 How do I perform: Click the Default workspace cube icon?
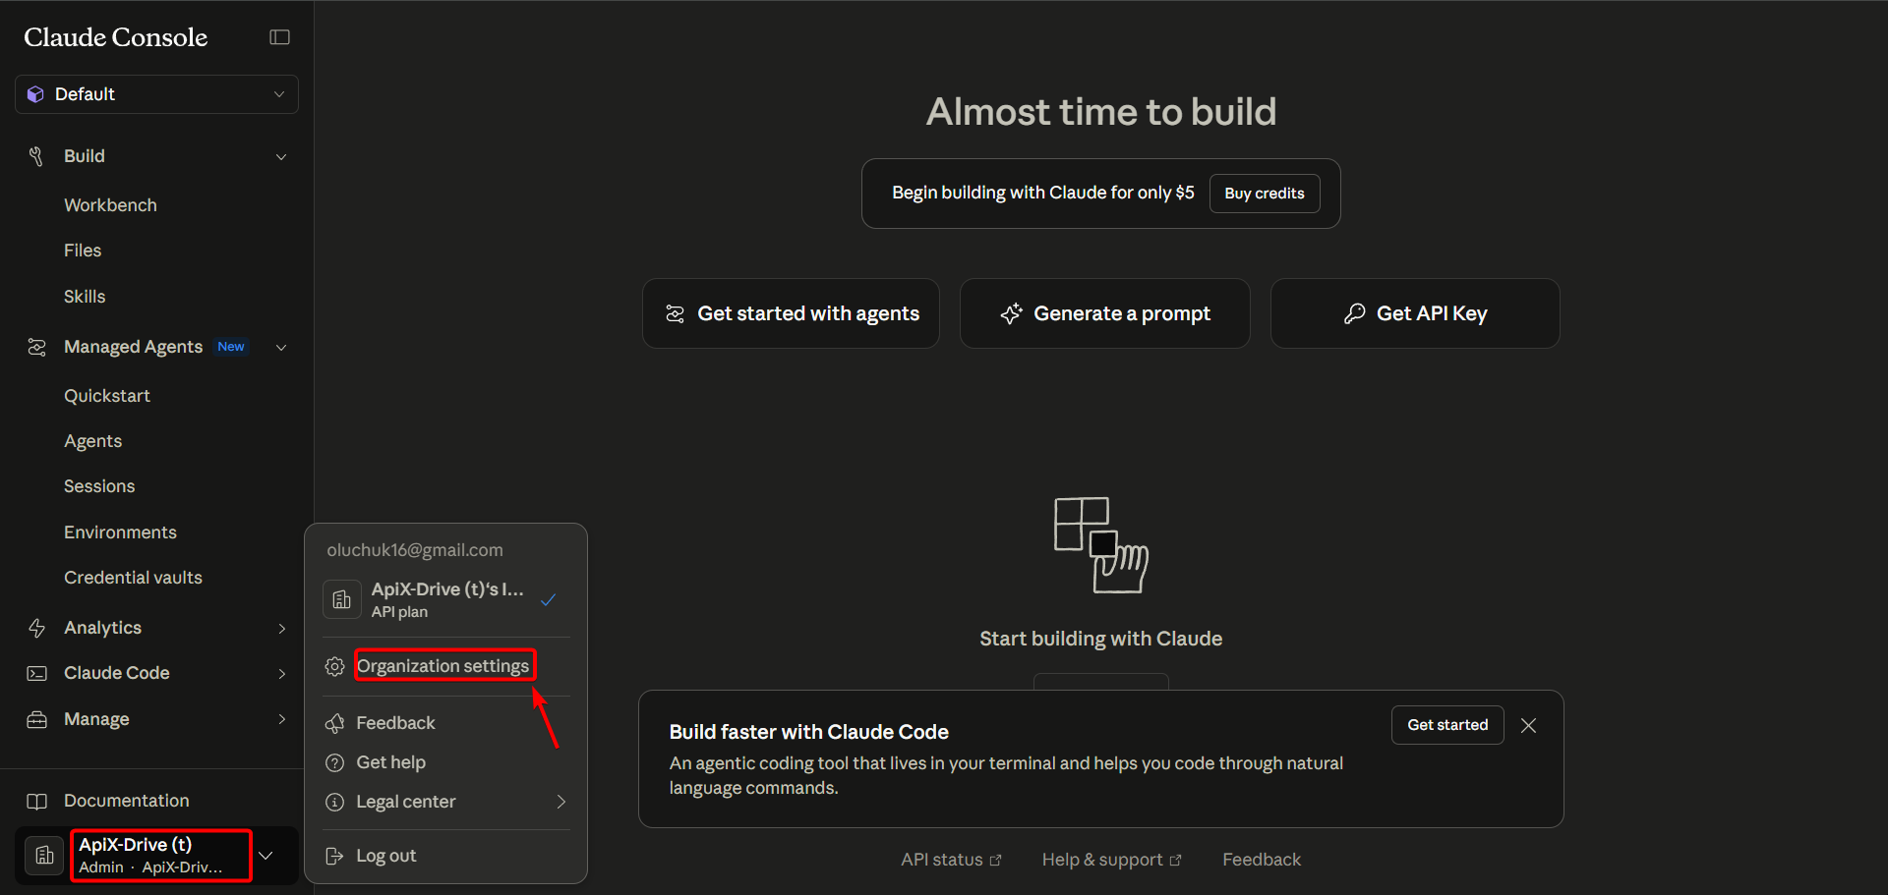point(36,94)
